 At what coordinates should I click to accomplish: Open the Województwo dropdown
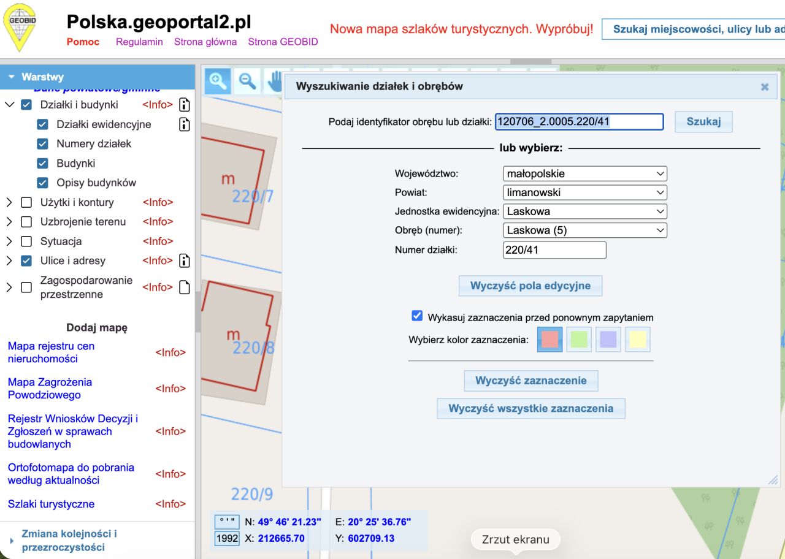coord(585,173)
